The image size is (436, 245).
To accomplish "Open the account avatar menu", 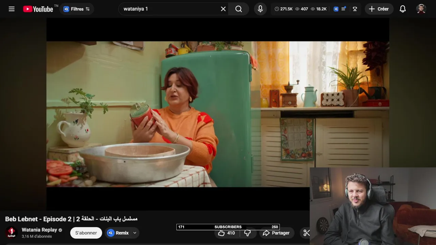I will click(x=421, y=9).
